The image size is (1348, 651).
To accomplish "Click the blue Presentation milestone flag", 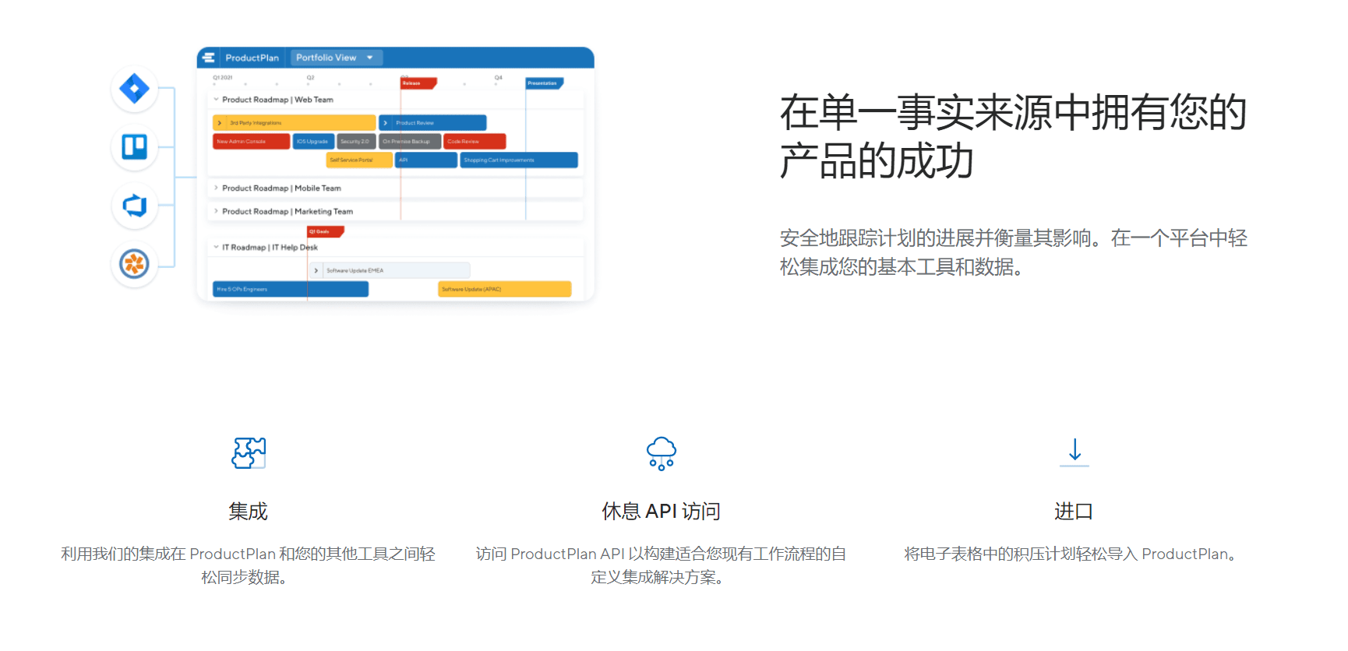I will [544, 83].
